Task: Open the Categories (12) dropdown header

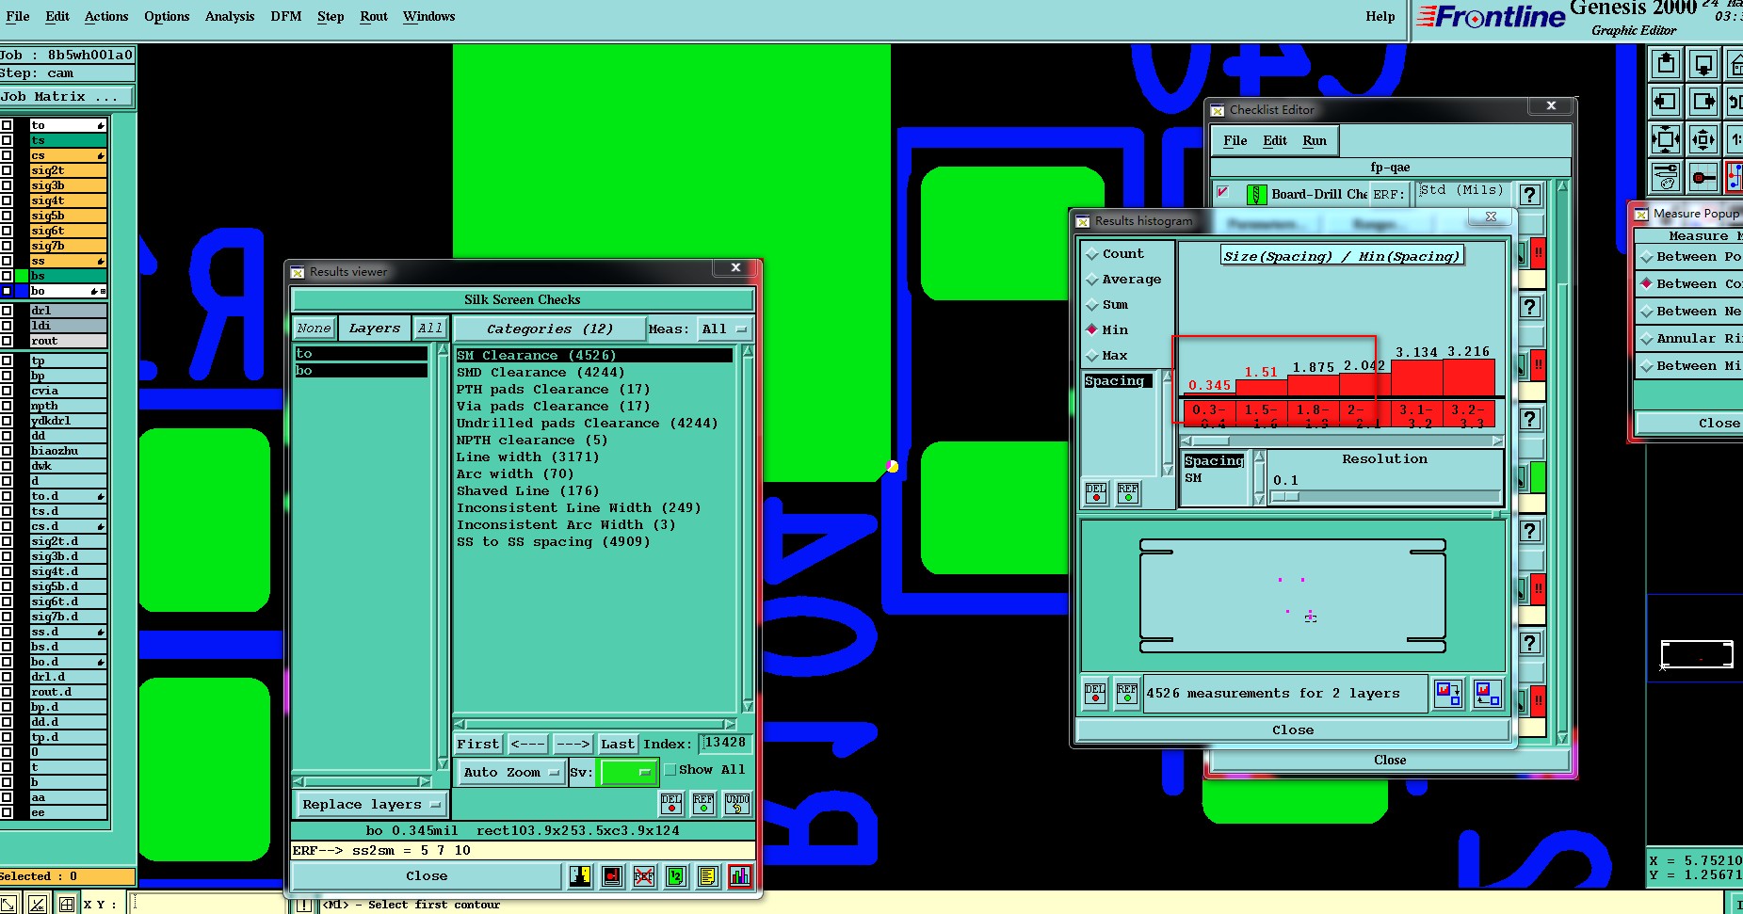Action: (x=549, y=329)
